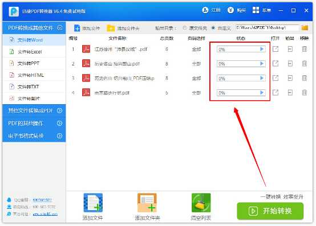The width and height of the screenshot is (316, 226).
Task: Select the 自定义 output radio button
Action: (x=213, y=28)
